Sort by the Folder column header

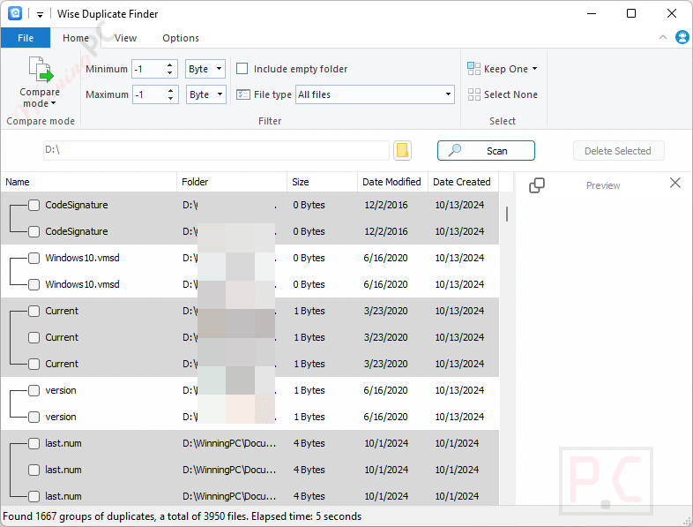pos(232,182)
